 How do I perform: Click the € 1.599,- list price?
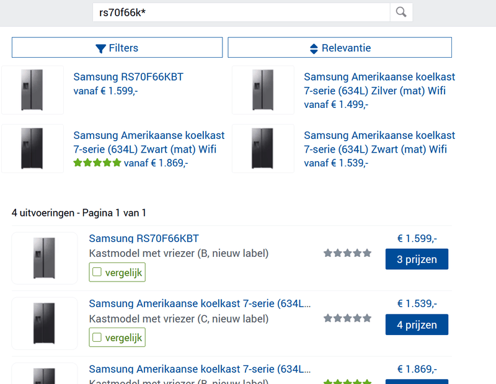(x=417, y=238)
